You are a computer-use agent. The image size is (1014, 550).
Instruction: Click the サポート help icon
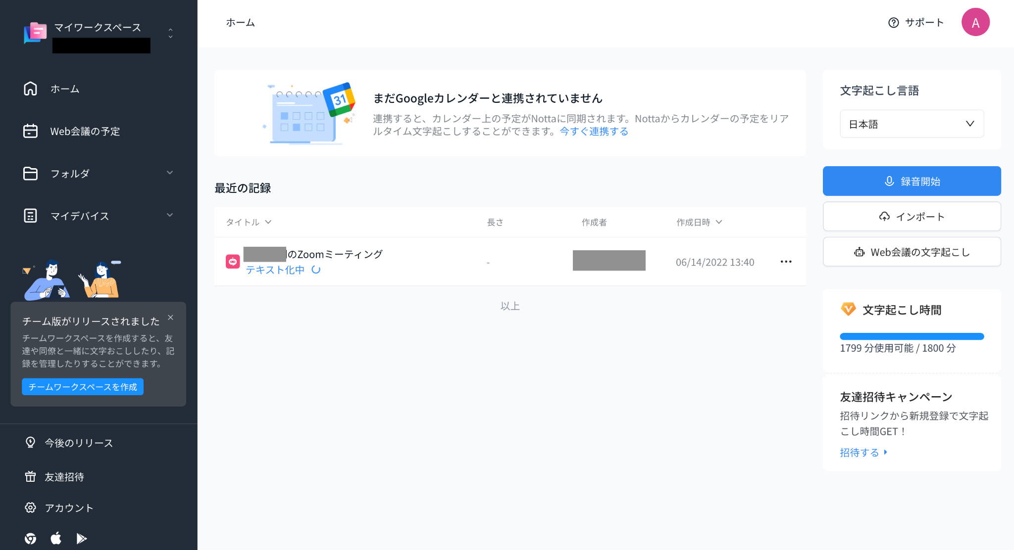893,23
